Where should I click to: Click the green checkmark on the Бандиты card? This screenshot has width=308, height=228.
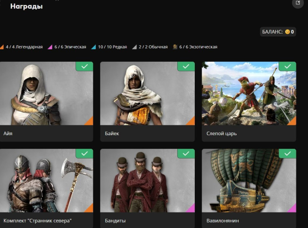click(186, 154)
